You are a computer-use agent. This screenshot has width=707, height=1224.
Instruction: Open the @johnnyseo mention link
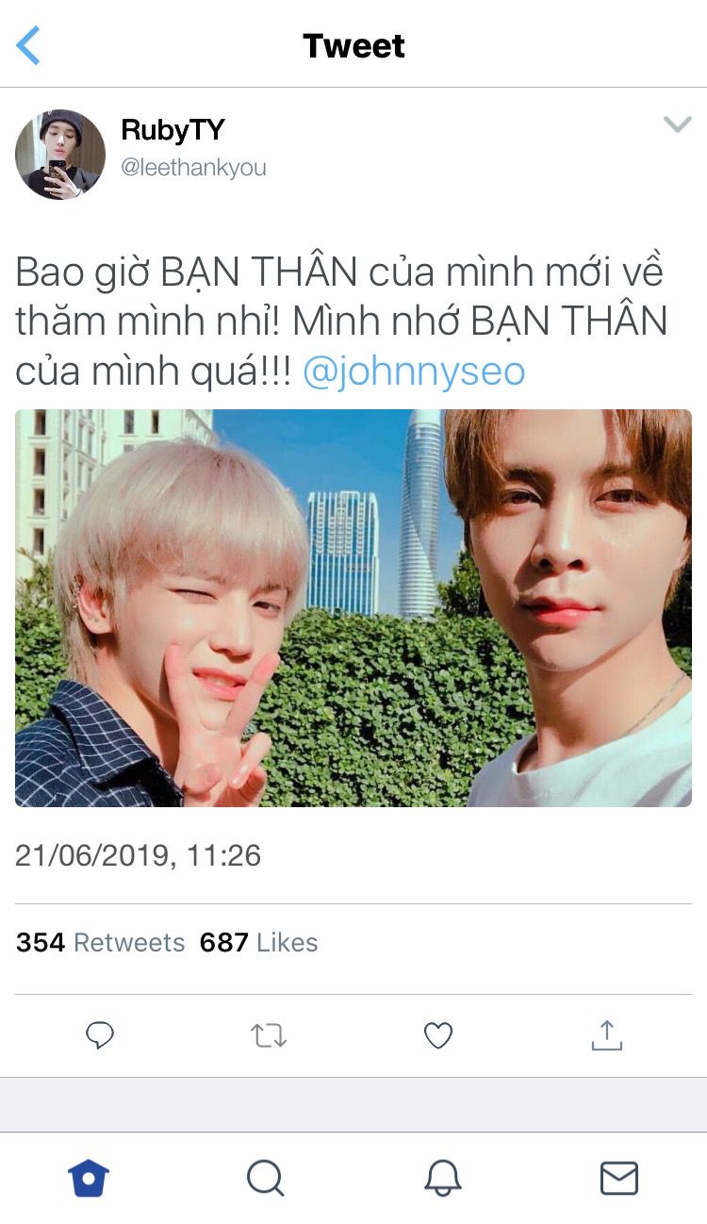click(414, 372)
